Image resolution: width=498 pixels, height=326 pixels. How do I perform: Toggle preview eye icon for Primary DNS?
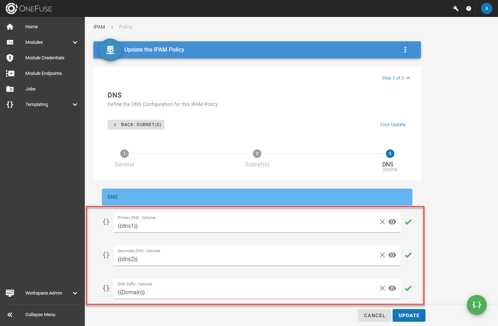[392, 222]
